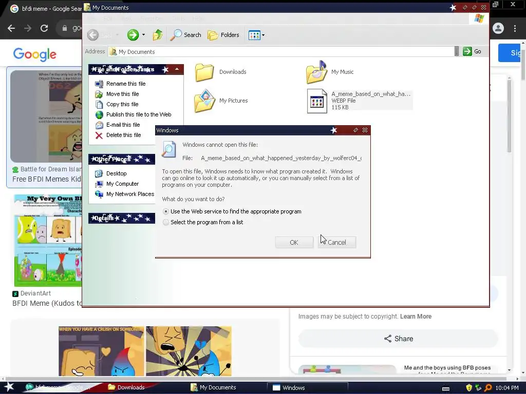
Task: Click Publish this file to the Web
Action: click(139, 114)
